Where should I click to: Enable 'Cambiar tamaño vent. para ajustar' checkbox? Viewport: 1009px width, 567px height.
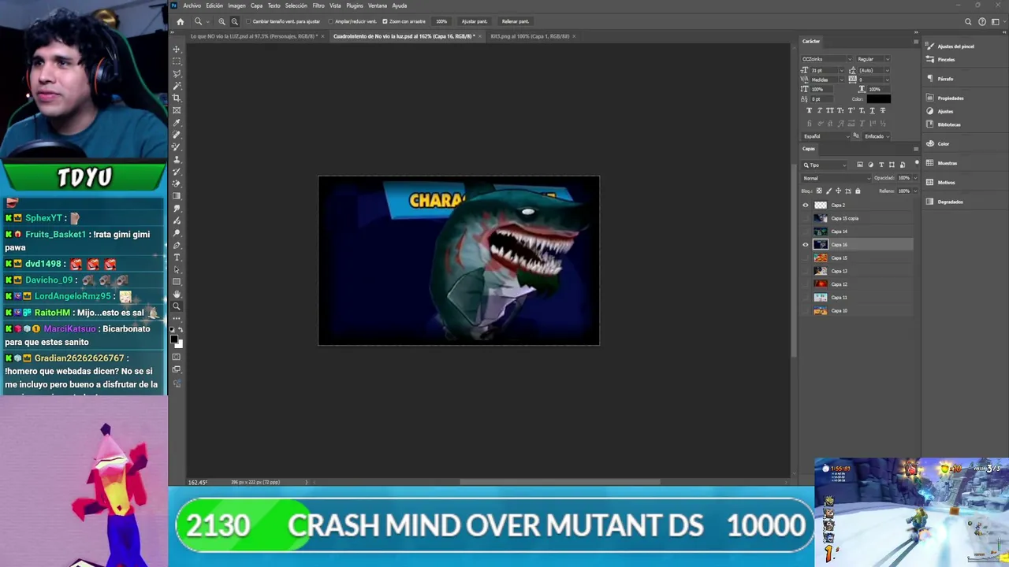248,21
